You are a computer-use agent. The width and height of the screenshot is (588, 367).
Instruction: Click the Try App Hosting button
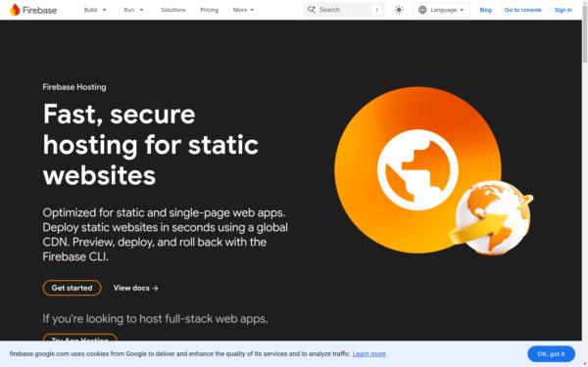[80, 337]
